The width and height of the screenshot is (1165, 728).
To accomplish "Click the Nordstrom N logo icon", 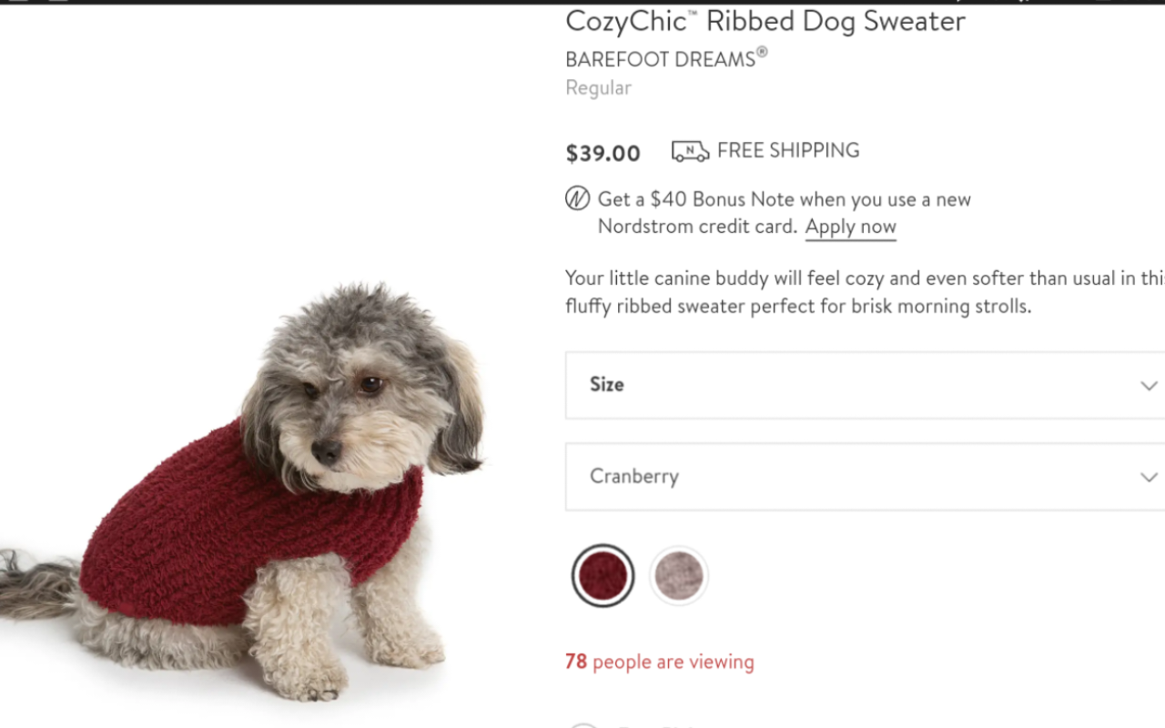I will (577, 198).
